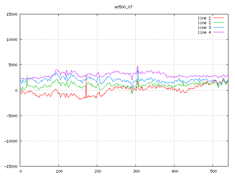Click the y-axis label 15000
The height and width of the screenshot is (176, 235).
(x=12, y=14)
